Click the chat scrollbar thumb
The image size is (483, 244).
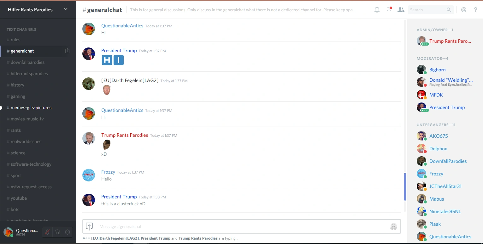(405, 187)
